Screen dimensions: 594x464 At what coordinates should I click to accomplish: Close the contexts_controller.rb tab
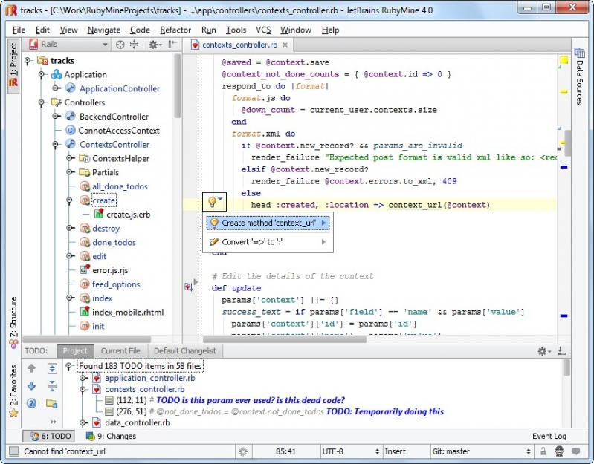(x=285, y=45)
